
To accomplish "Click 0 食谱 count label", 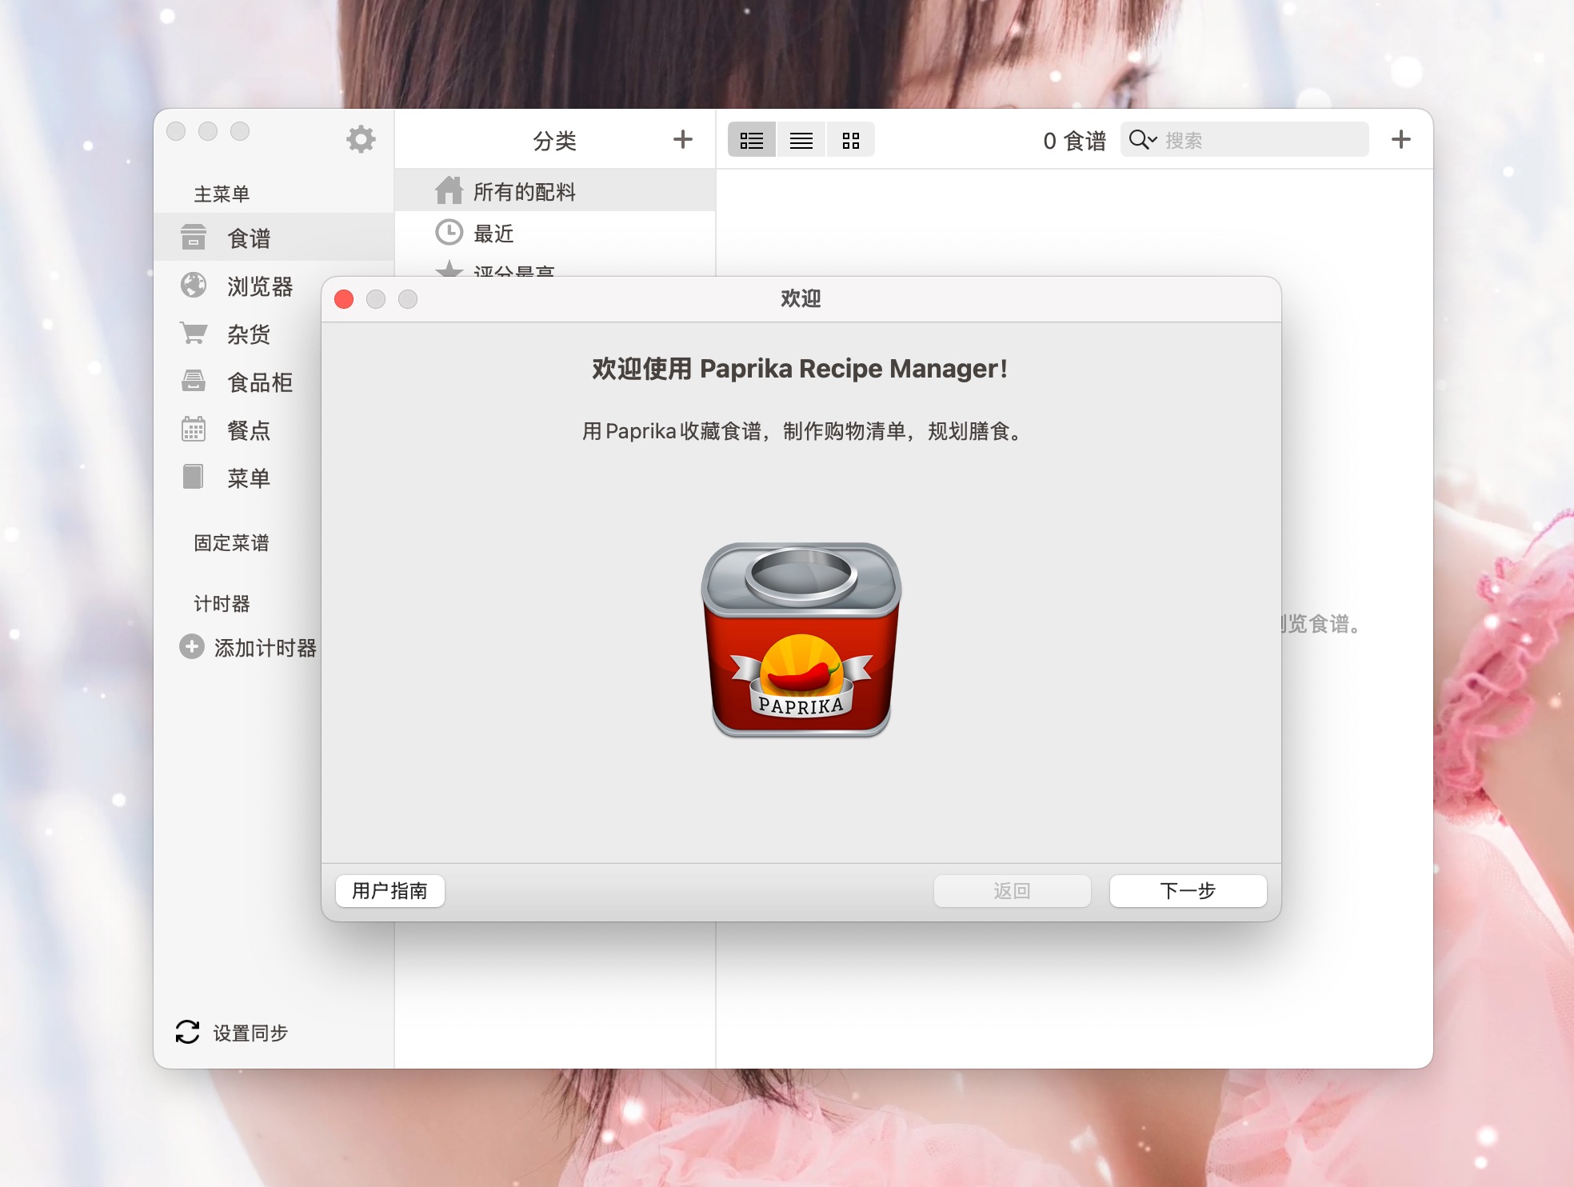I will click(x=1074, y=141).
